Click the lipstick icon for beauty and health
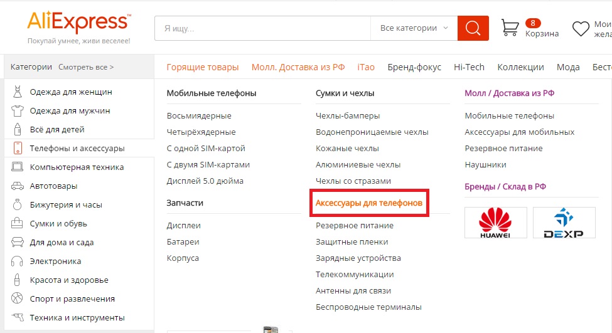 click(17, 280)
